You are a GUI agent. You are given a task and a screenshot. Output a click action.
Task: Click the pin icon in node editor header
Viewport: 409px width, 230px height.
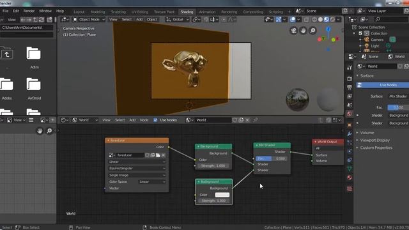(256, 120)
